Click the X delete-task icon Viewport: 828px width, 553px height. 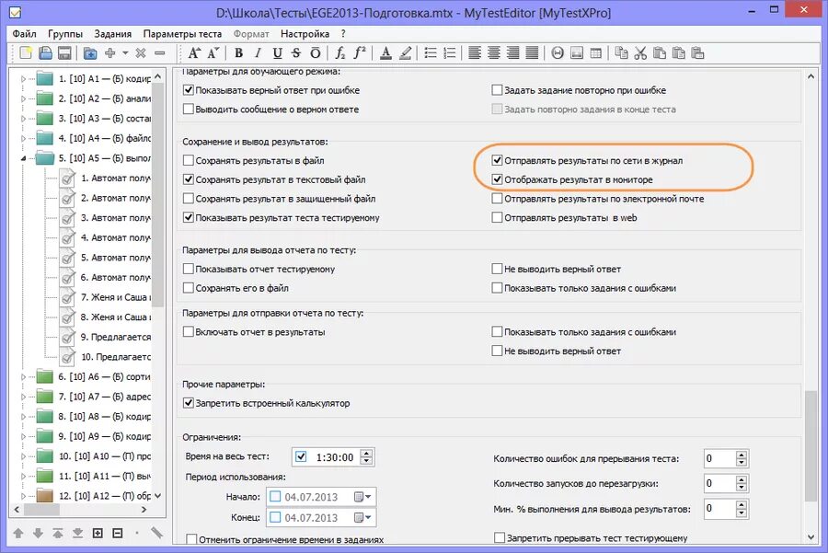(x=141, y=52)
